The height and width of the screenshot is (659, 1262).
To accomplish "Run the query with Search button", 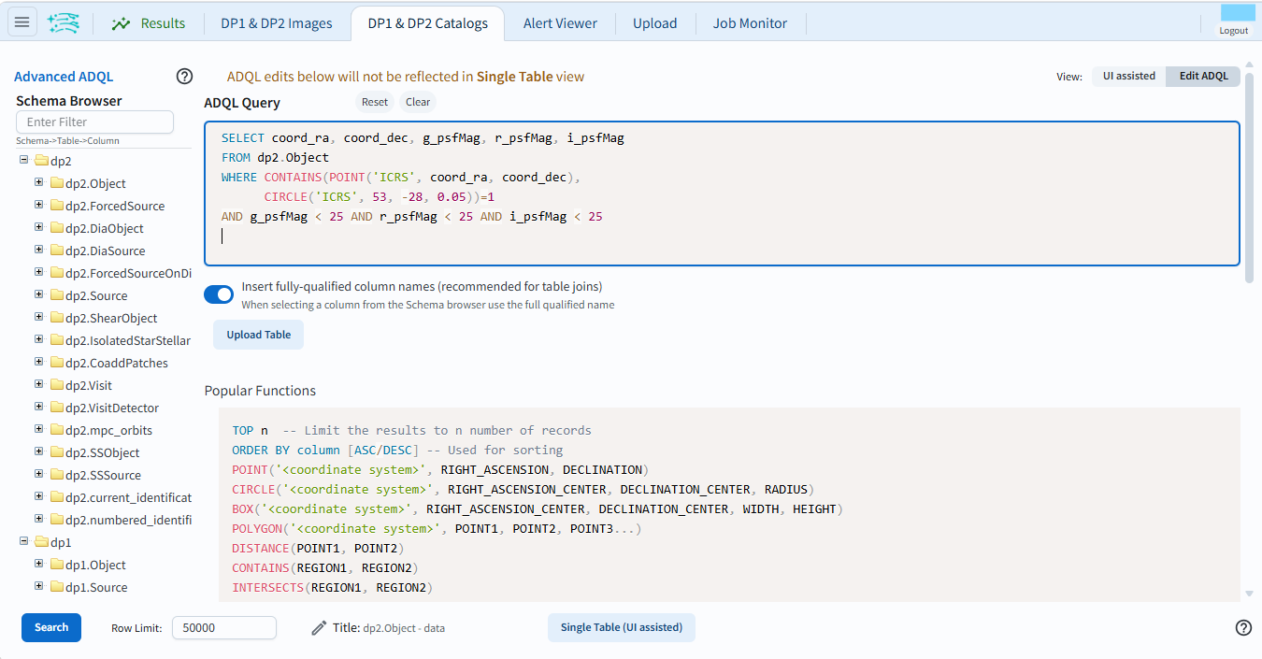I will click(51, 627).
